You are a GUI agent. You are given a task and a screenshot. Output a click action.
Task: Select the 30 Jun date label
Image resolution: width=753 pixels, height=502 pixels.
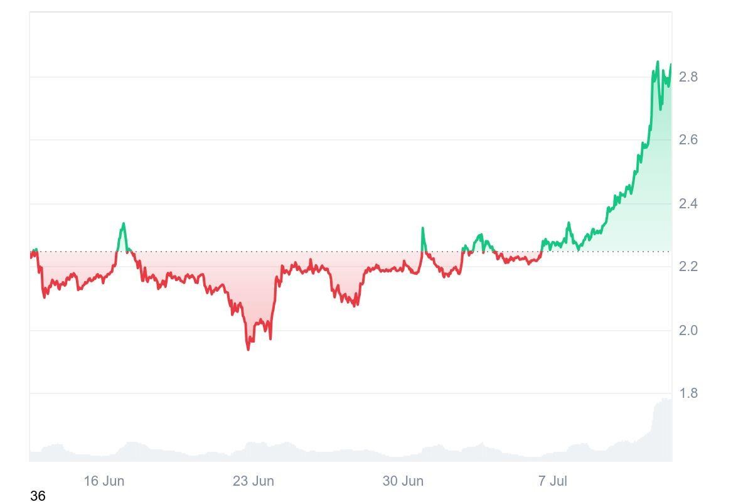(403, 481)
